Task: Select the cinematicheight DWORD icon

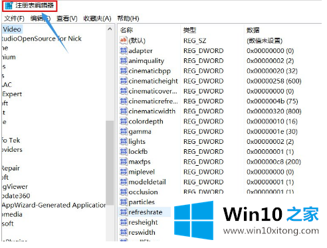Action: tap(124, 81)
